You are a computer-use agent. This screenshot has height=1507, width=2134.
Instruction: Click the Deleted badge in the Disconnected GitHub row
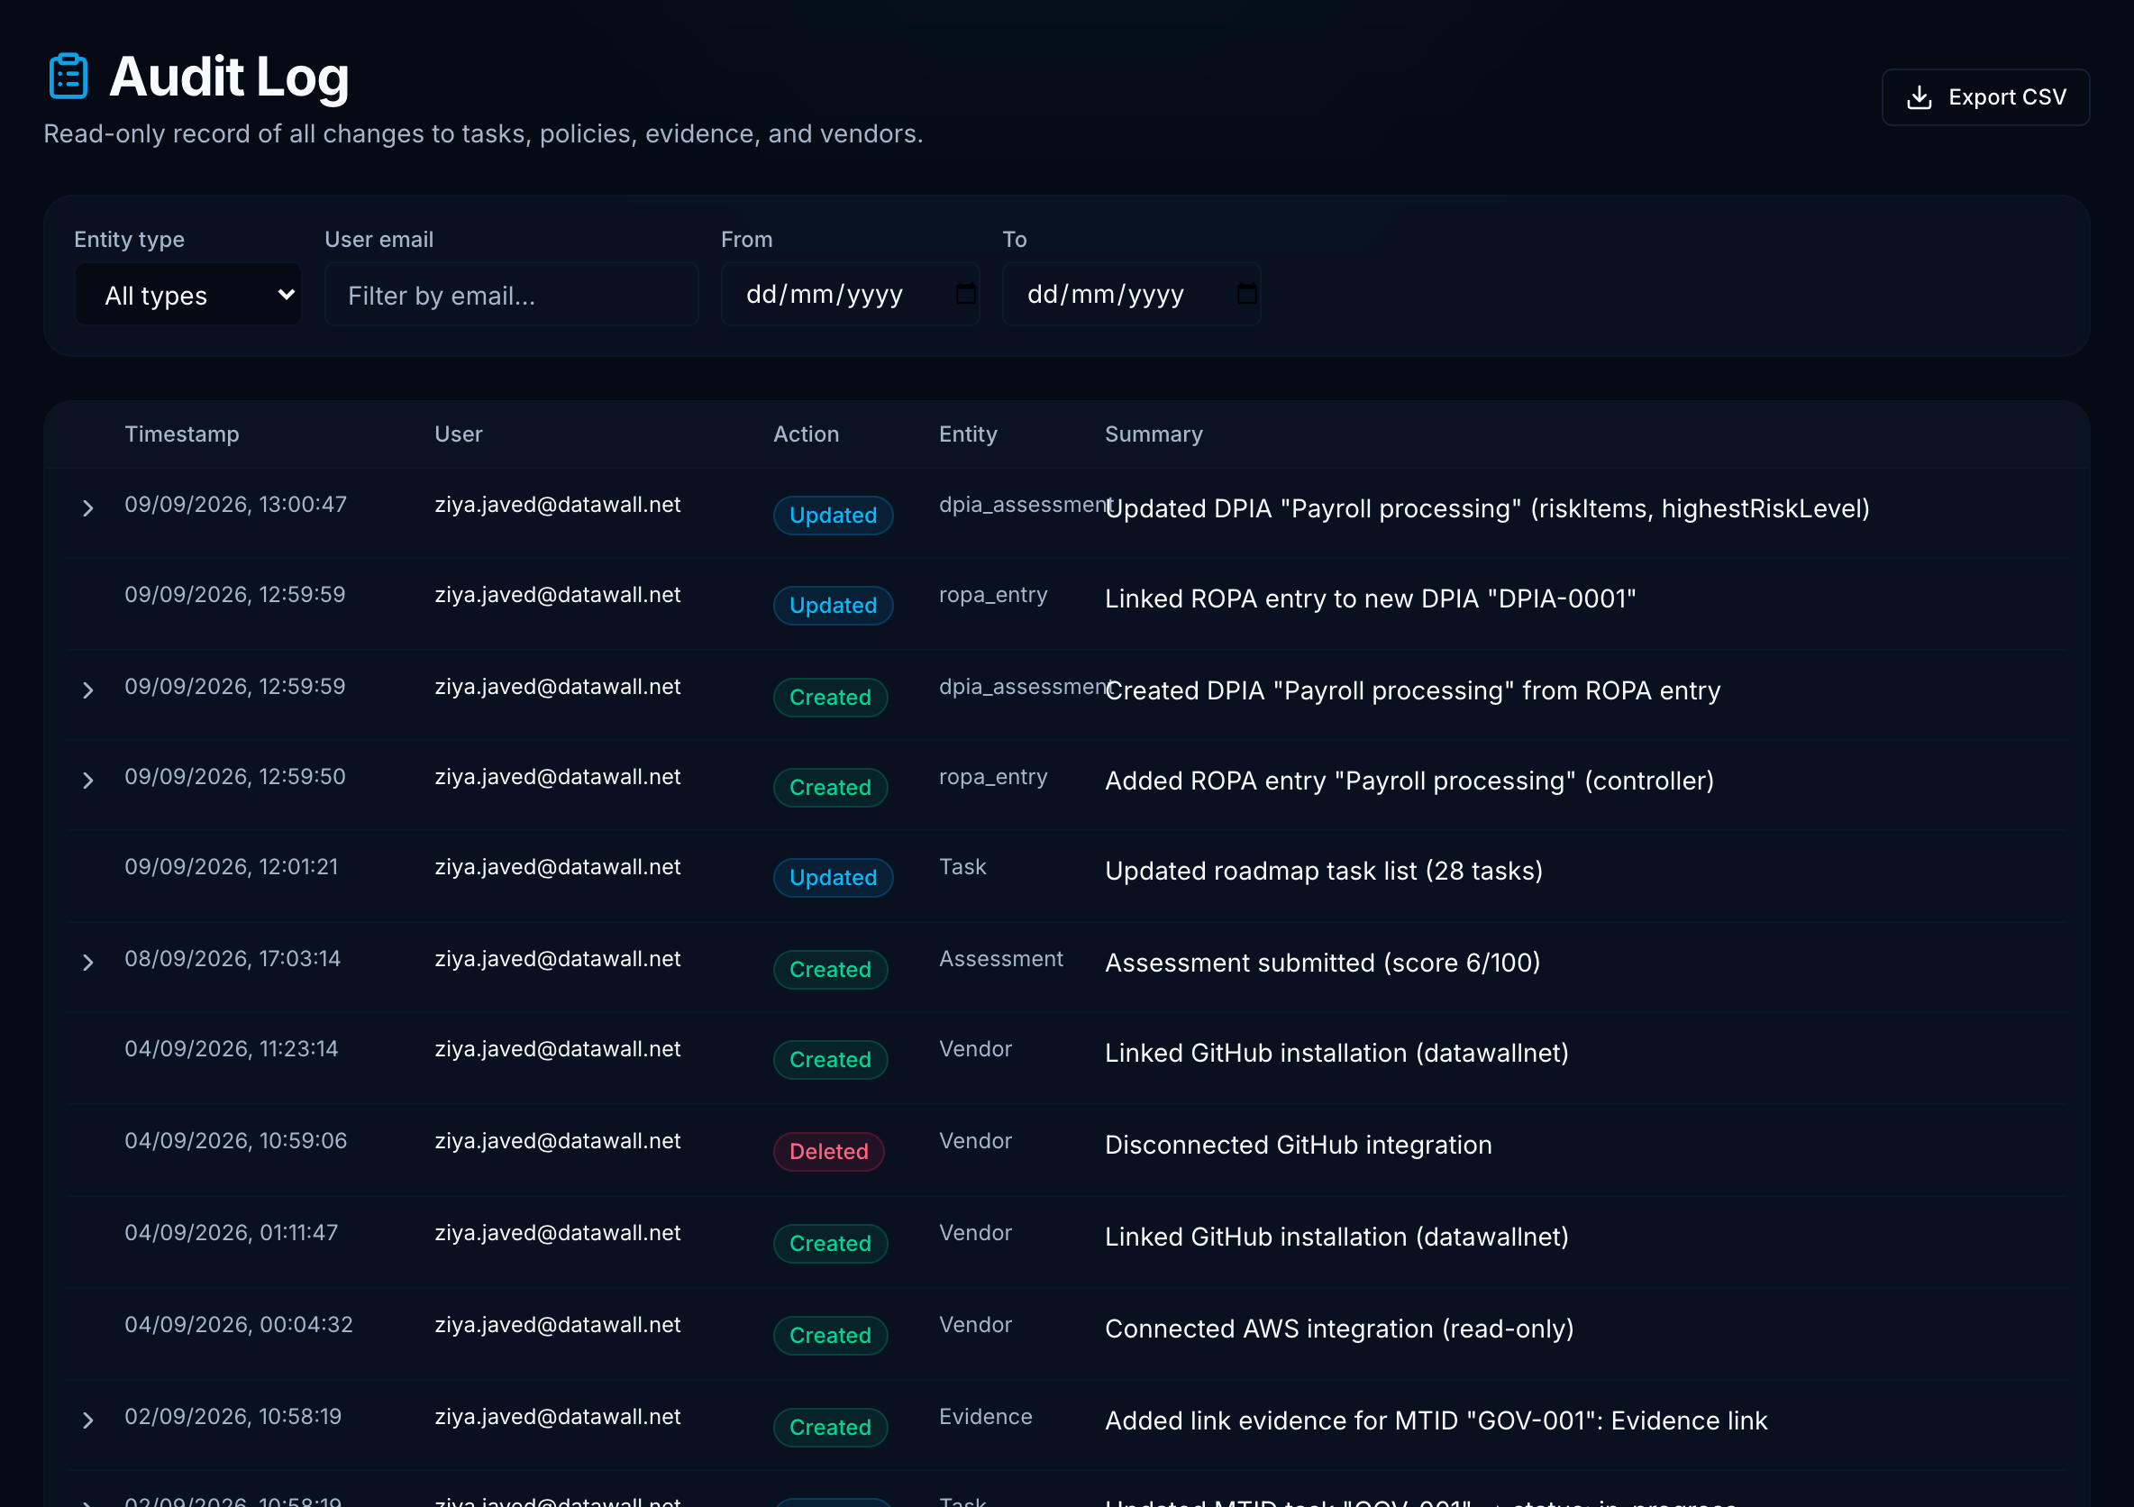828,1152
